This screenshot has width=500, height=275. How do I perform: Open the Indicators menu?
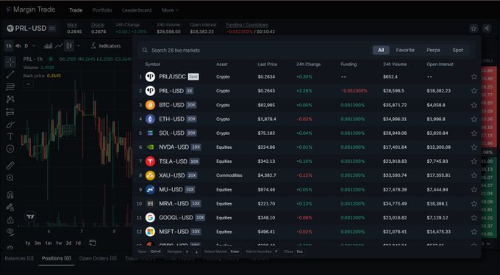[106, 45]
